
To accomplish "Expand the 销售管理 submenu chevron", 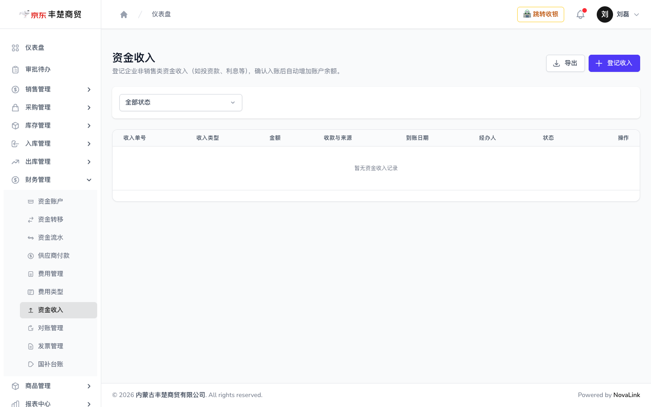I will click(x=89, y=90).
